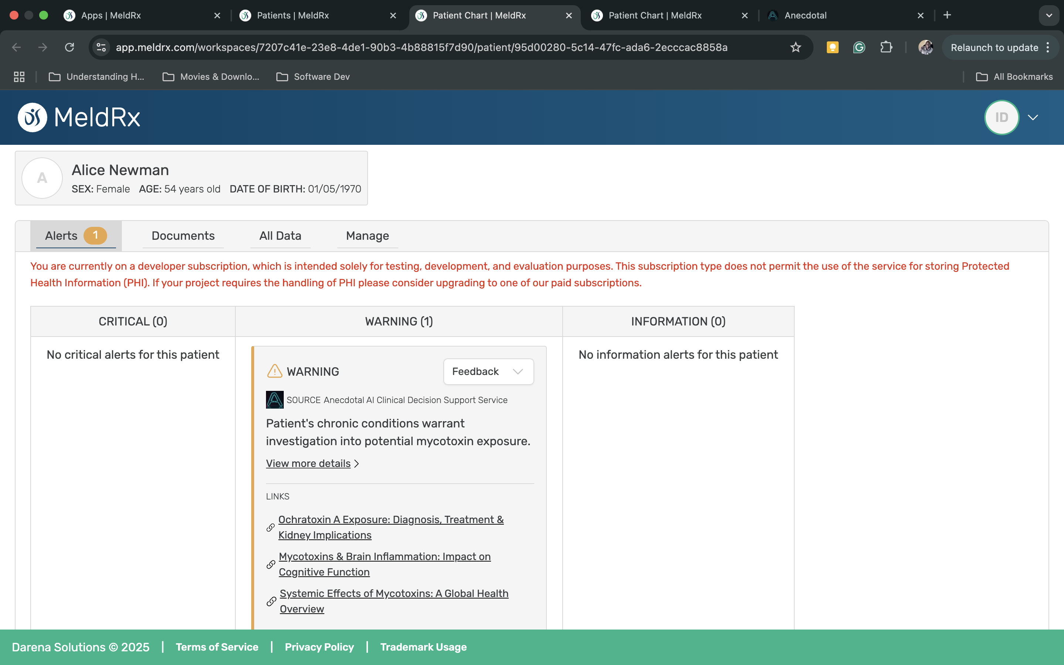Image resolution: width=1064 pixels, height=665 pixels.
Task: Click the warning triangle icon
Action: 275,371
